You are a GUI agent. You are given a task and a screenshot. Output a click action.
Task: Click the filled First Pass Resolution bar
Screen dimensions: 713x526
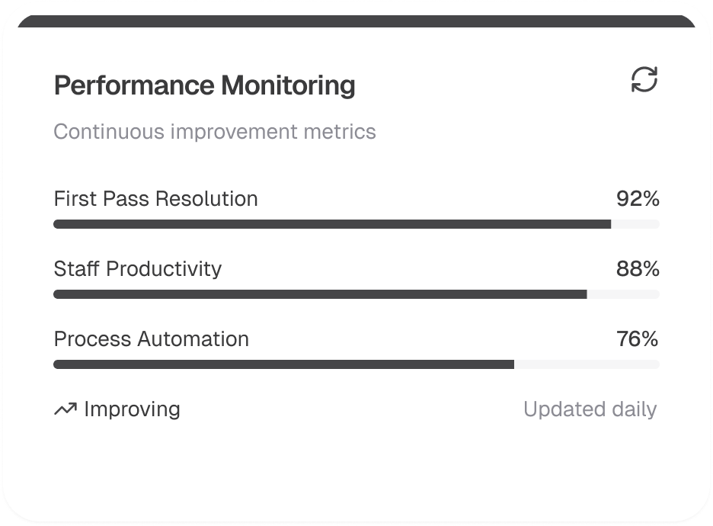[332, 224]
